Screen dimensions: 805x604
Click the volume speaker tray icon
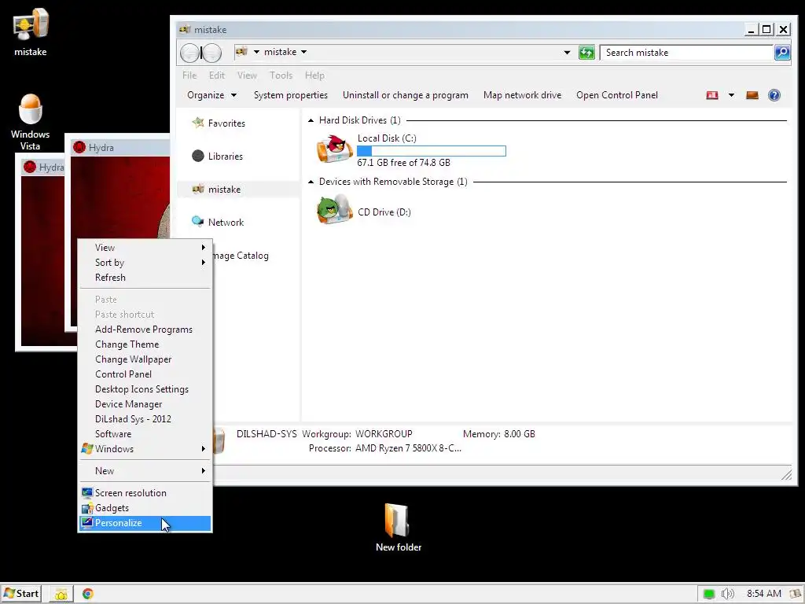pyautogui.click(x=727, y=594)
